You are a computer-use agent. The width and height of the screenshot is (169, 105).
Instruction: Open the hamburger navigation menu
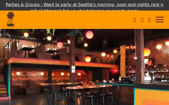coord(159,20)
